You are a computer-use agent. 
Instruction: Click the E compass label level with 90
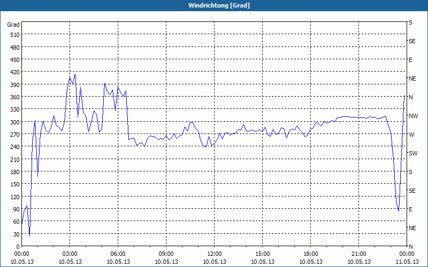(410, 209)
